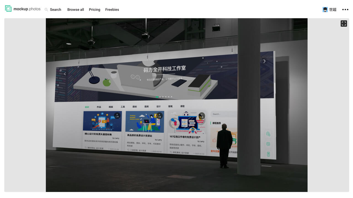Click the chat message icon in mockup sidebar
This screenshot has height=198, width=353.
click(x=268, y=144)
